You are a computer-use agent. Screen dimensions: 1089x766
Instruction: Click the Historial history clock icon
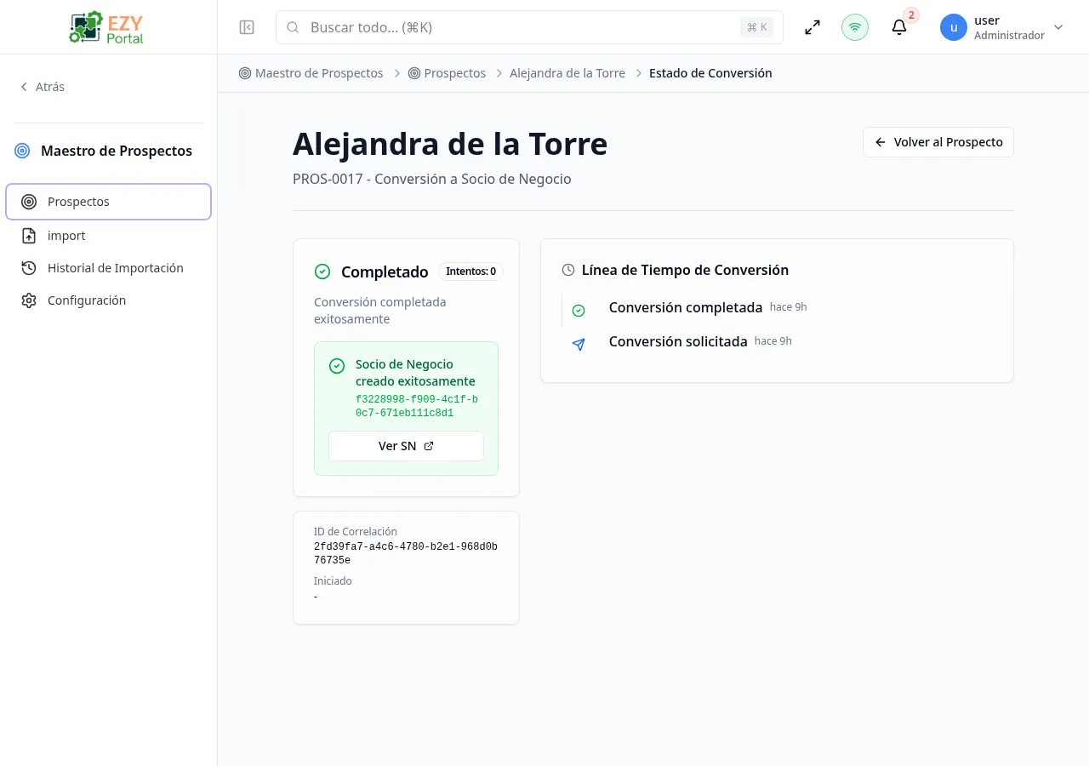coord(29,268)
